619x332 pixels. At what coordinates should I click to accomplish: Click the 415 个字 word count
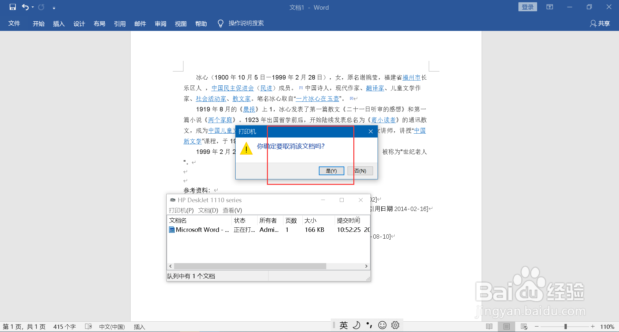(64, 327)
